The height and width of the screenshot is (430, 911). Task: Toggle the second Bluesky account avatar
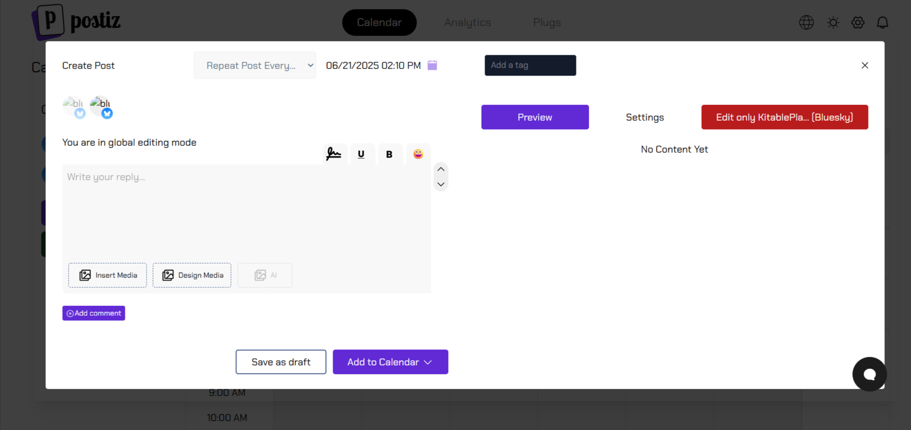(101, 106)
